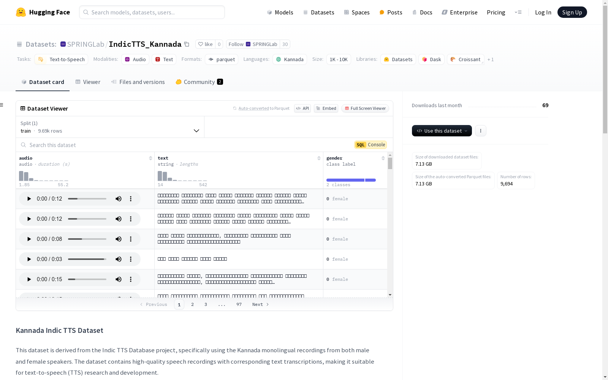This screenshot has height=380, width=608.
Task: Mute the 0:15 audio row's volume icon
Action: pyautogui.click(x=119, y=279)
